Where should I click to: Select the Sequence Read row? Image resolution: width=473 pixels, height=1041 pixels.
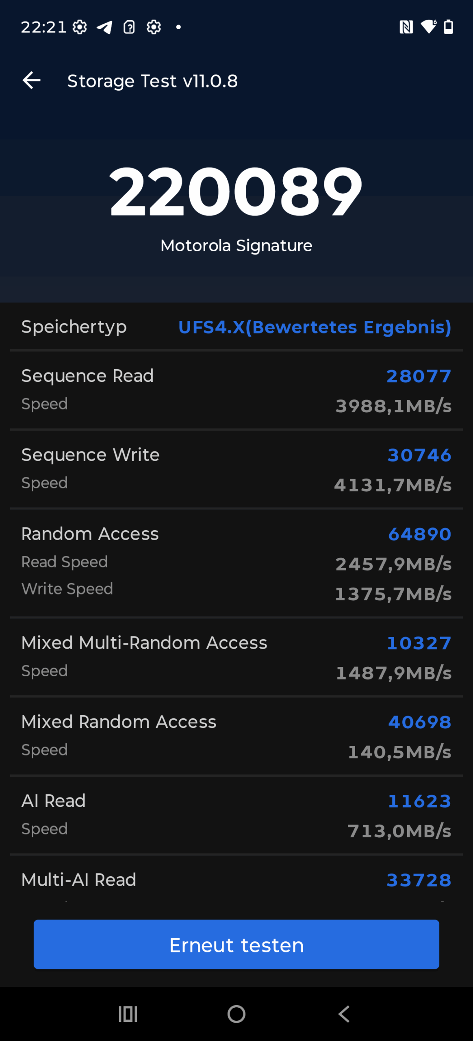(x=236, y=390)
